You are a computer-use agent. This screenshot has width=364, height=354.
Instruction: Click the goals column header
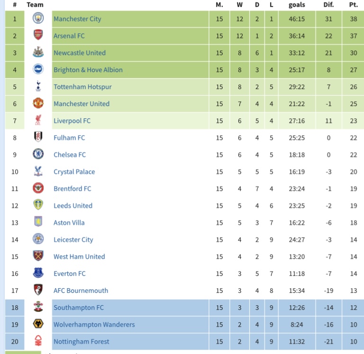tap(297, 5)
